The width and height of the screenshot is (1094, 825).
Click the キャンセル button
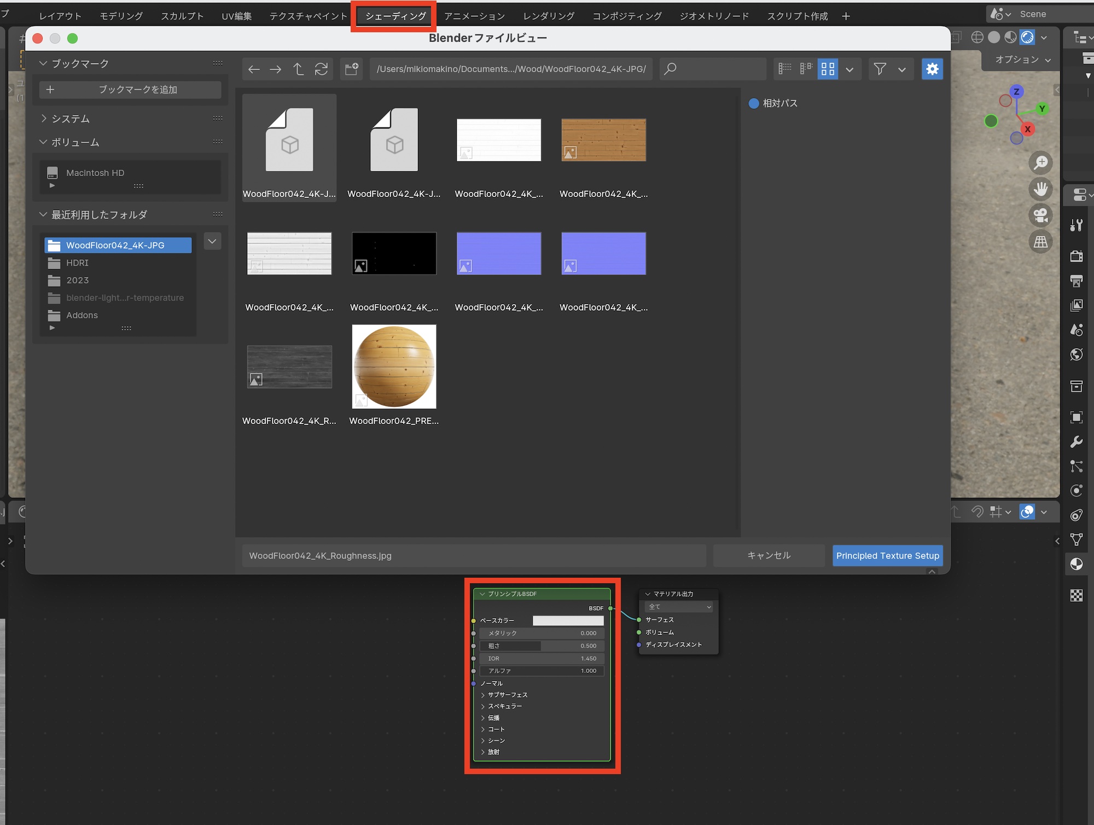(769, 555)
